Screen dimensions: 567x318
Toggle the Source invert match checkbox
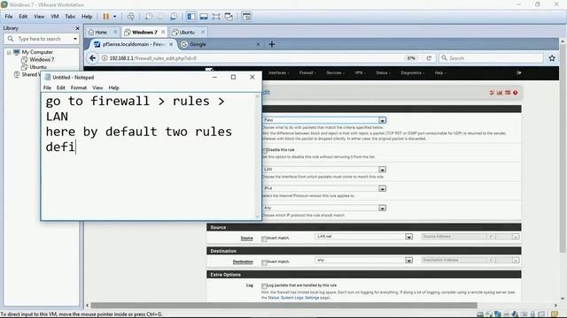[x=264, y=238]
